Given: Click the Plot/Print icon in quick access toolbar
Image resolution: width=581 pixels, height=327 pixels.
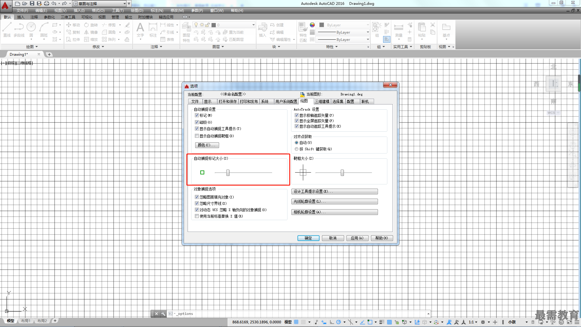Looking at the screenshot, I should click(x=47, y=3).
